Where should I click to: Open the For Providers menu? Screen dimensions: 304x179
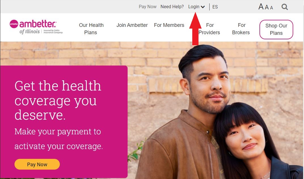point(209,29)
